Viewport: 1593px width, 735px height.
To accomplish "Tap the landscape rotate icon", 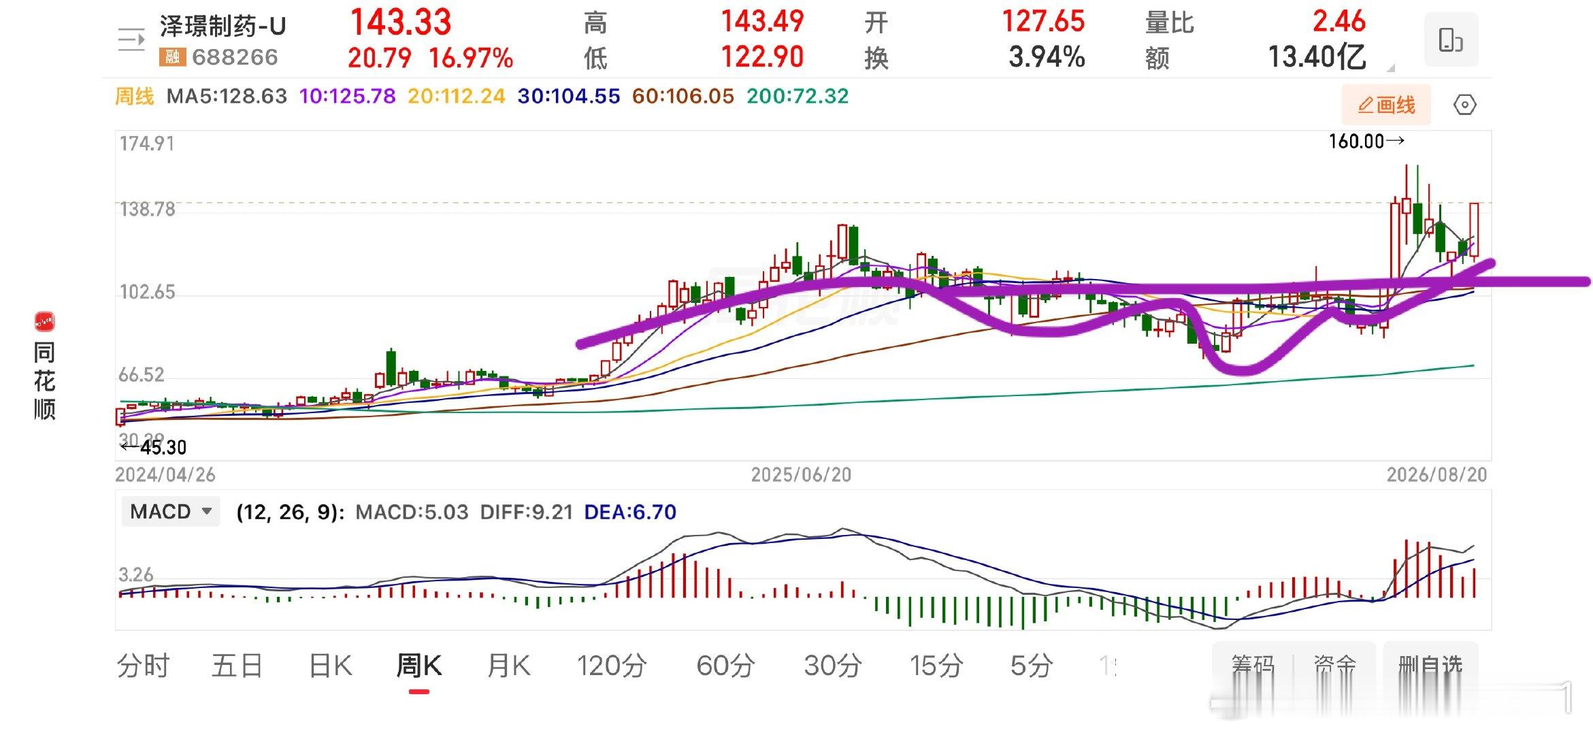I will 1451,39.
